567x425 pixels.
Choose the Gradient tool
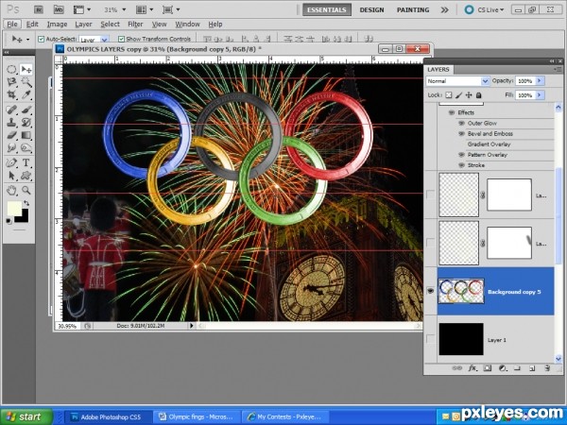[x=26, y=135]
